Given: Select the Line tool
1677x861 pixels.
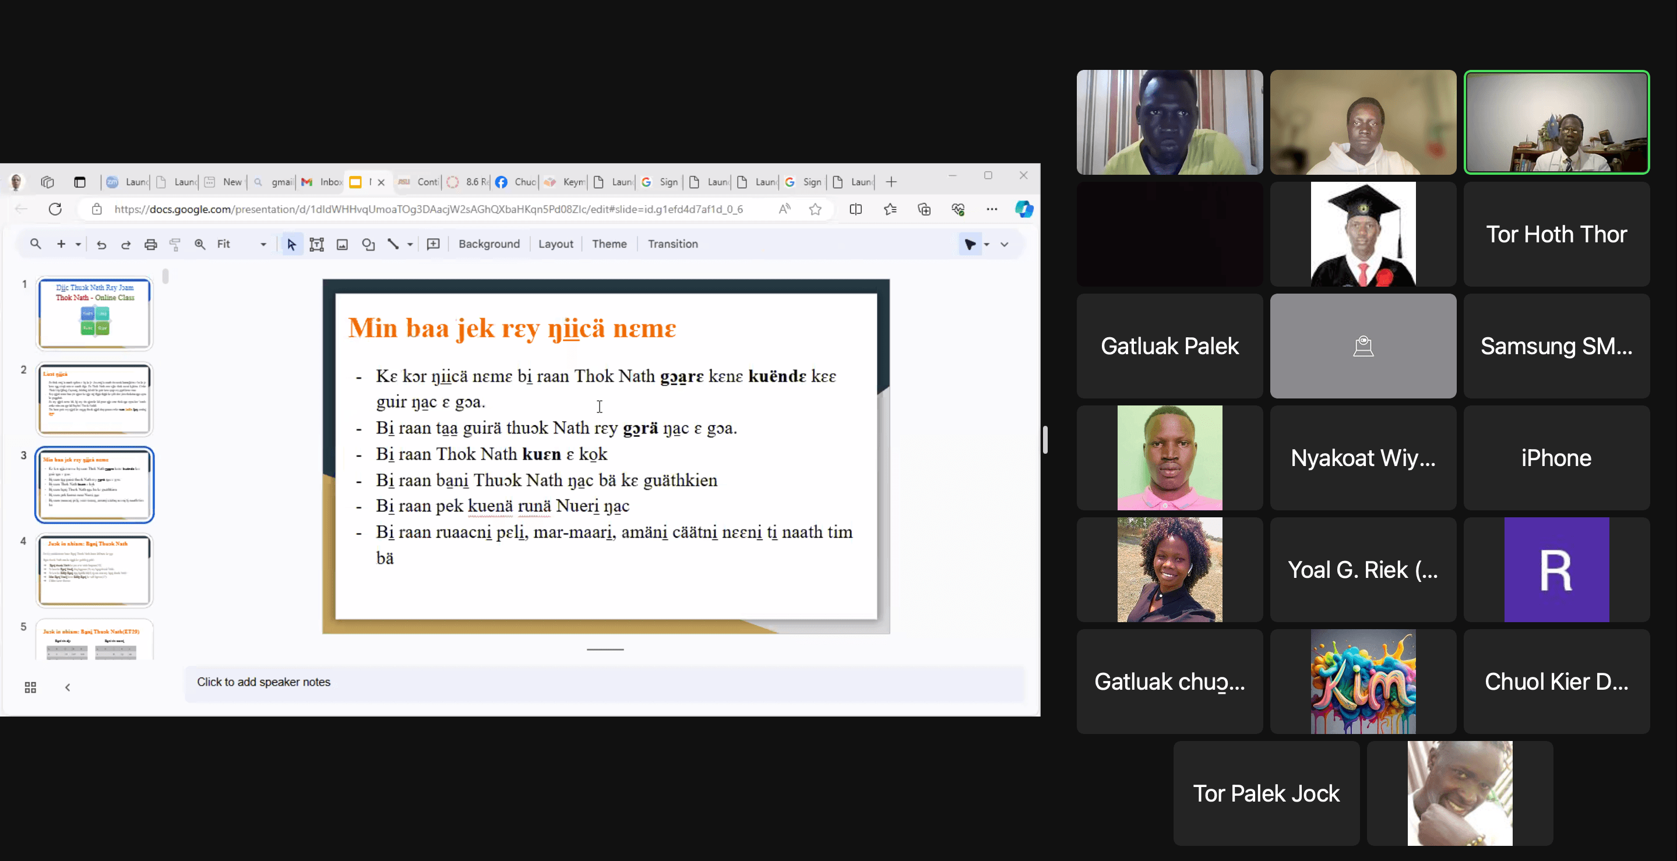Looking at the screenshot, I should (x=392, y=244).
